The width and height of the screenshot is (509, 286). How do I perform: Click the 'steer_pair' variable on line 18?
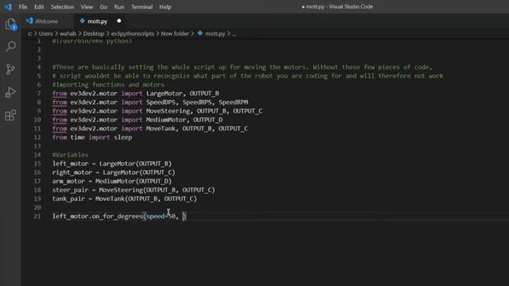point(70,190)
